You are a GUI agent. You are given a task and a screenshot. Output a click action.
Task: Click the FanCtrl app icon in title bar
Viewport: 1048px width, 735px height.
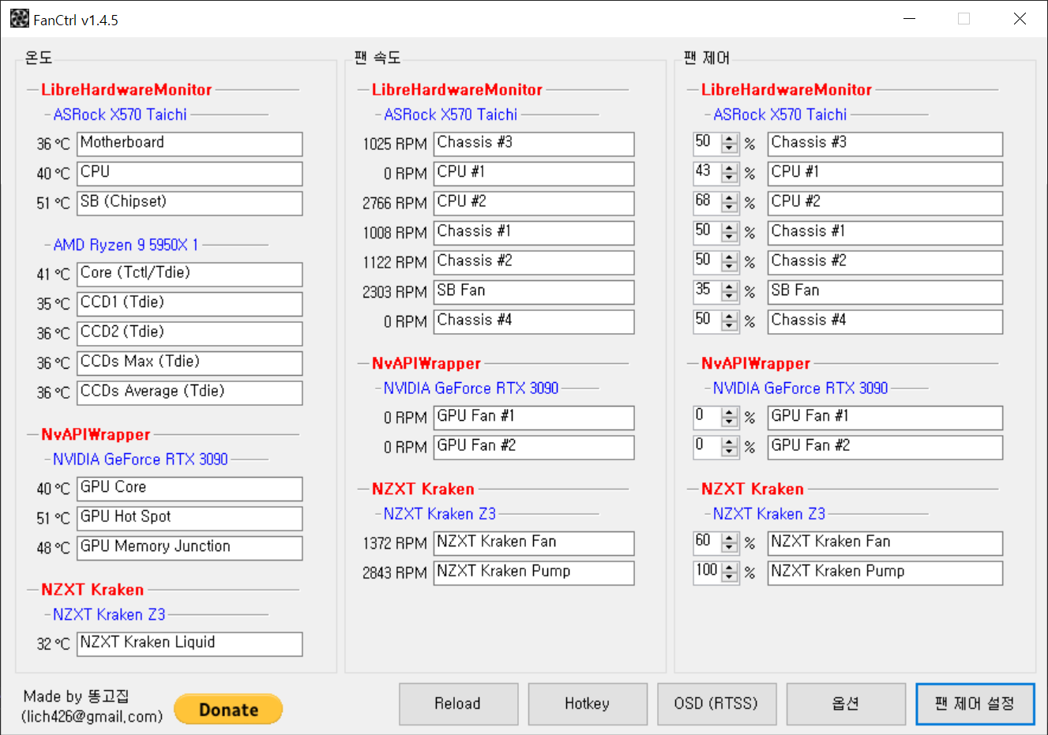20,19
